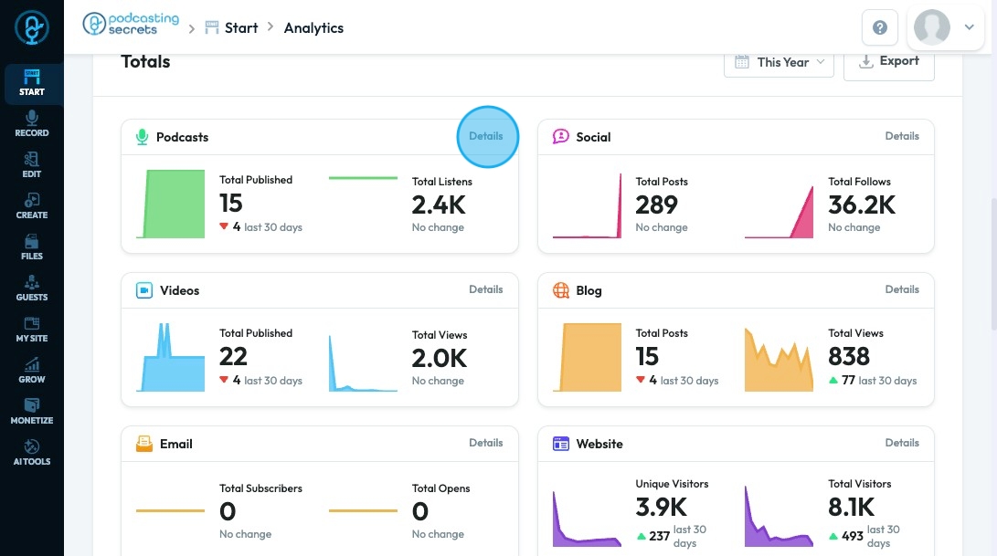Screen dimensions: 997x556
Task: Click the chevron next to the avatar
Action: (x=969, y=27)
